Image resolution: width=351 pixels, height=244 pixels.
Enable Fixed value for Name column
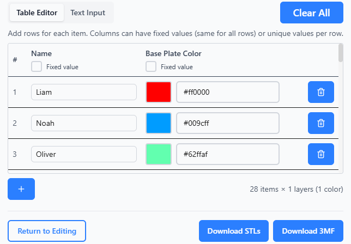[x=37, y=66]
